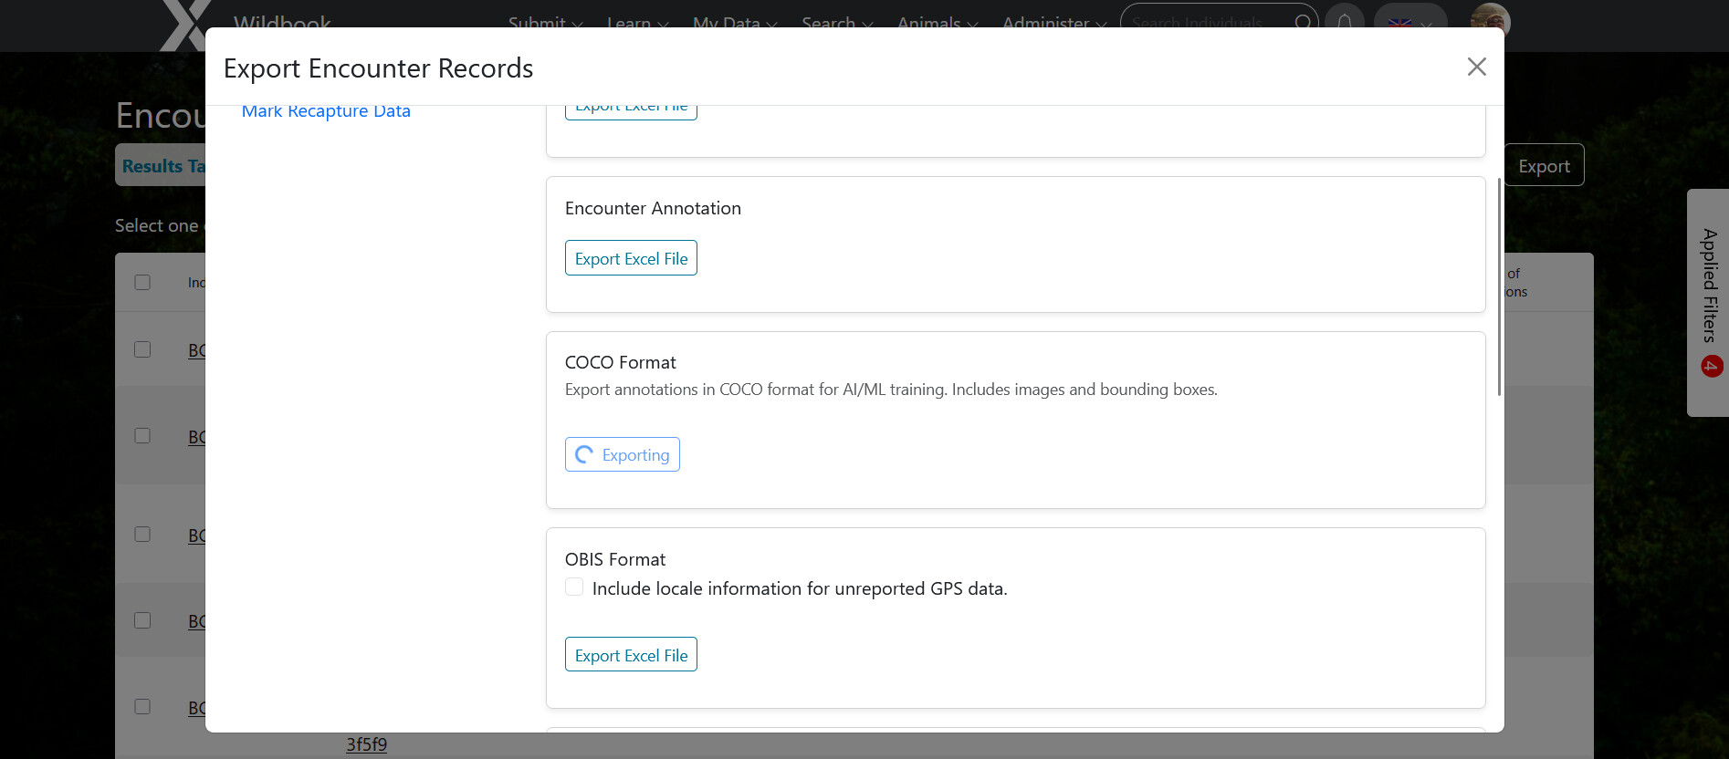
Task: Click the spinning Exporting button
Action: tap(622, 454)
